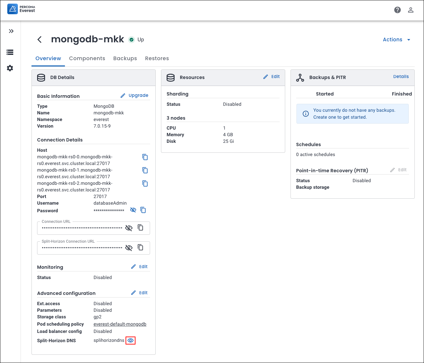
Task: Switch to the Components tab
Action: tap(87, 59)
